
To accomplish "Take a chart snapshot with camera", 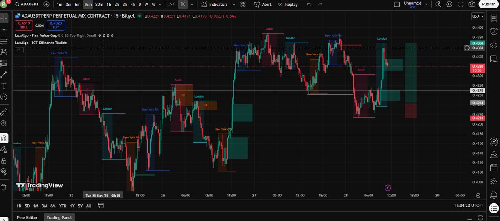I will [x=472, y=4].
